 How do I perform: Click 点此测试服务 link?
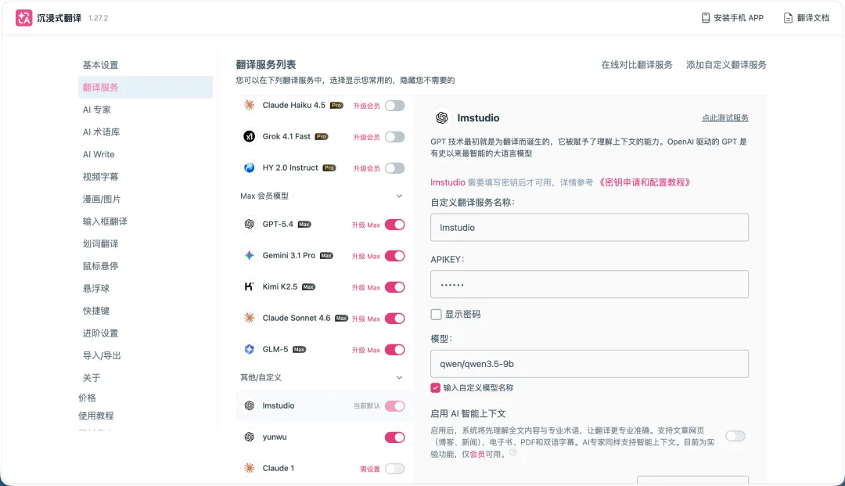pos(725,118)
